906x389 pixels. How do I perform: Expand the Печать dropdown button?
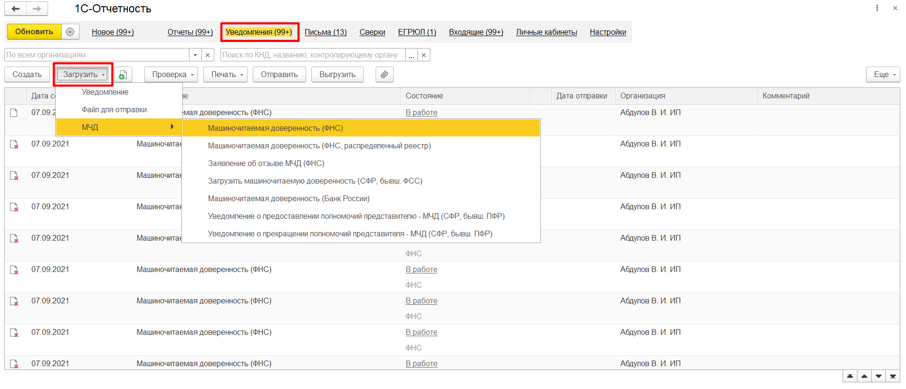point(227,75)
